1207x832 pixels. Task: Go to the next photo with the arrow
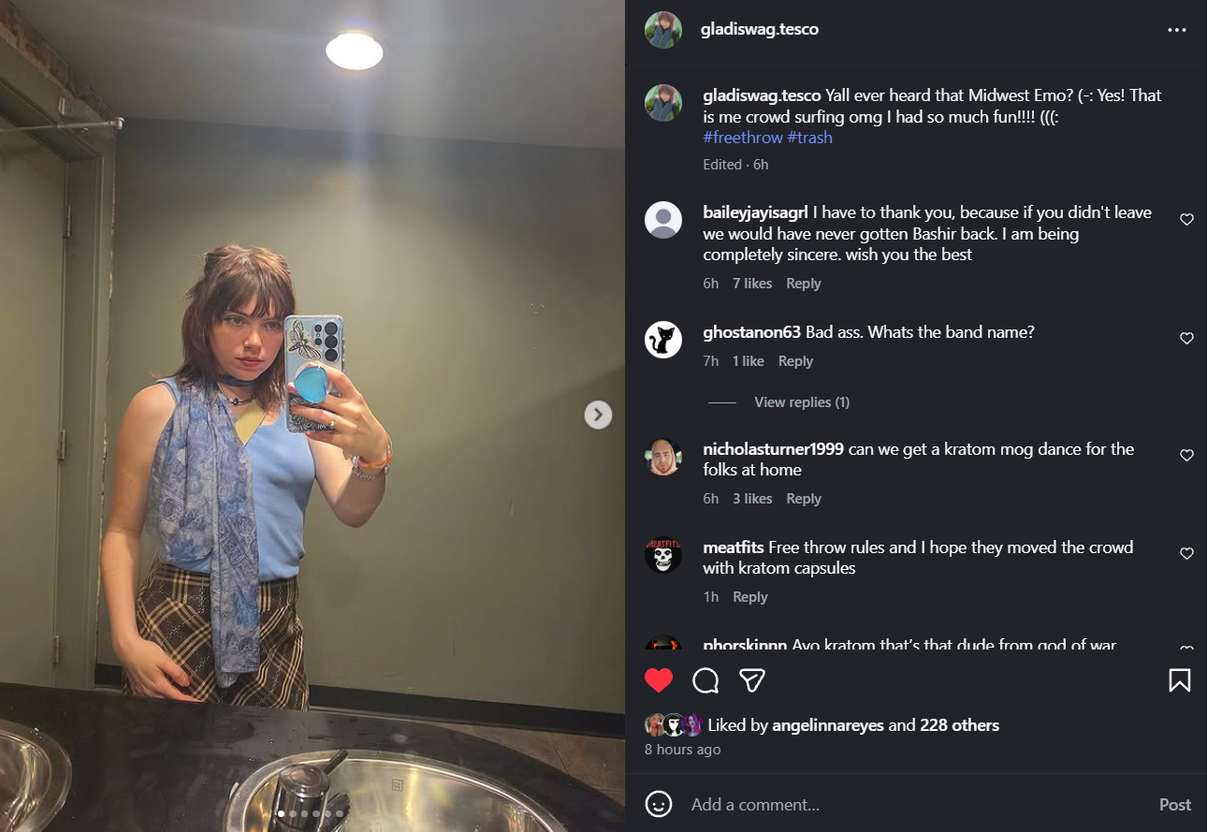pos(598,415)
